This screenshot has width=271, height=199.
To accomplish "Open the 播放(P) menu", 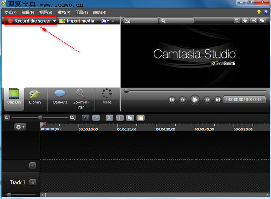I will tap(64, 13).
